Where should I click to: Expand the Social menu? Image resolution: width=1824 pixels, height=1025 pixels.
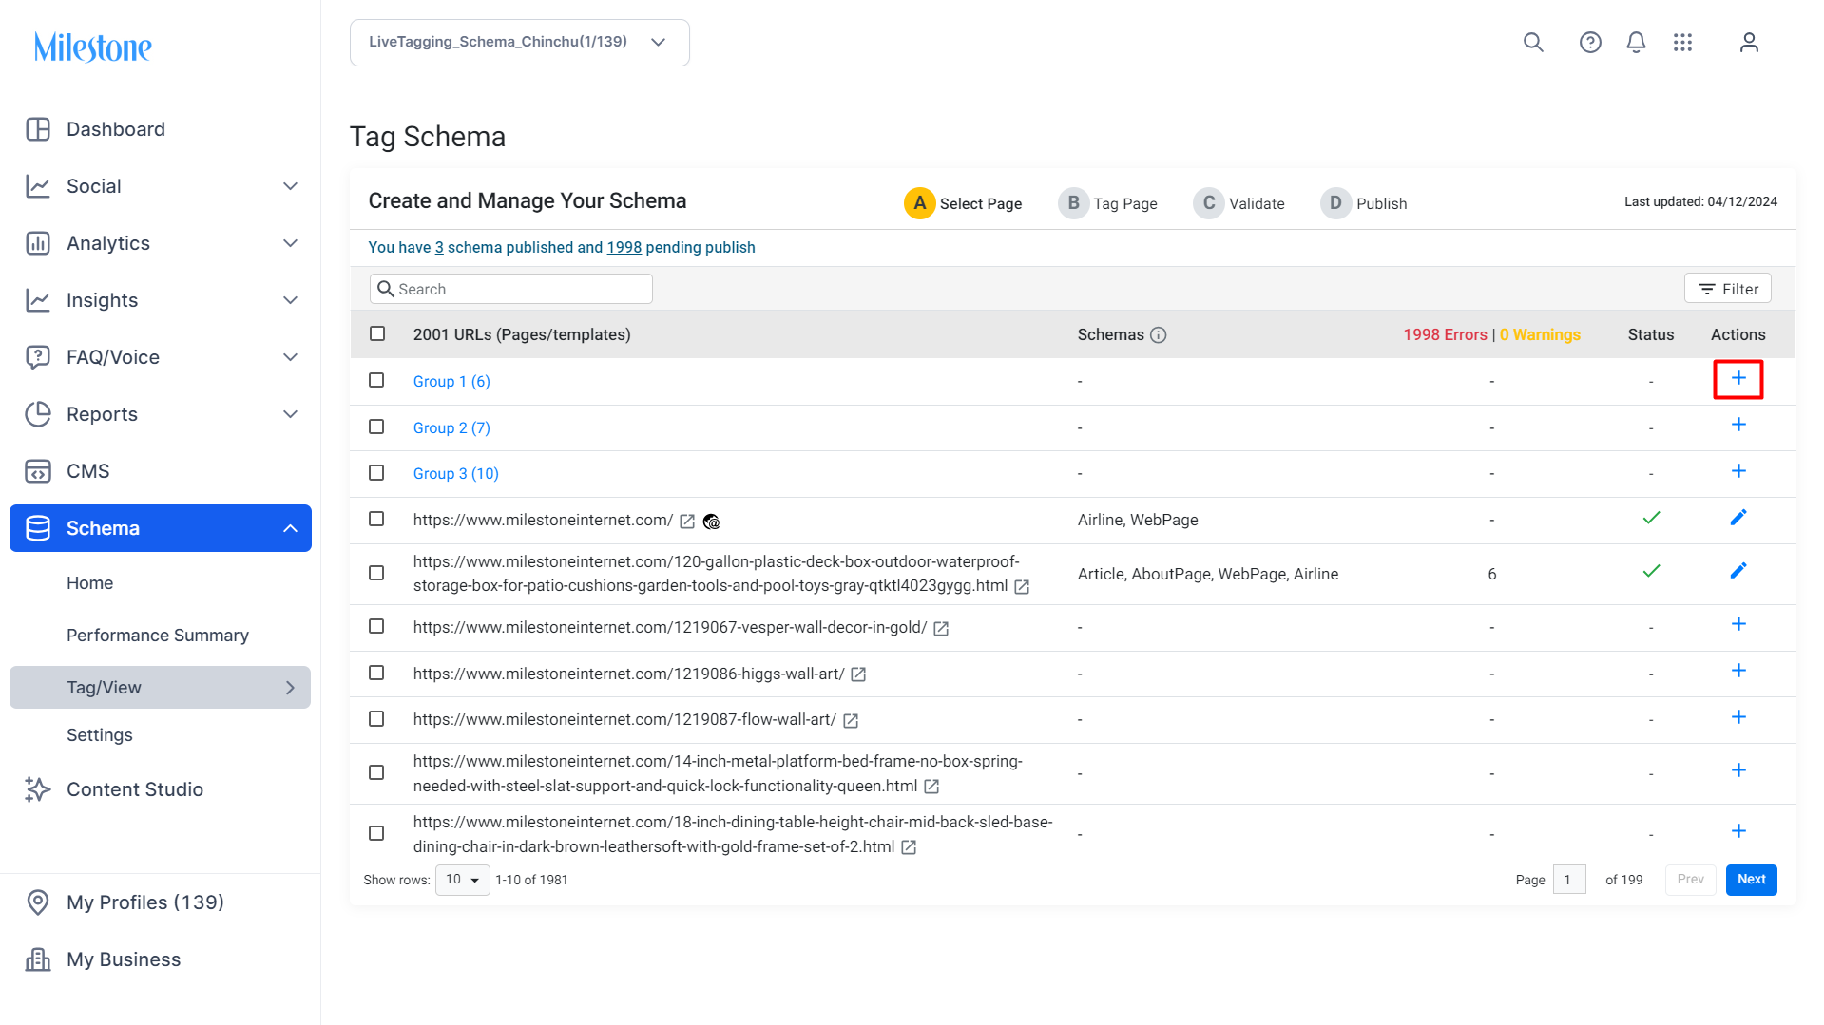click(291, 186)
